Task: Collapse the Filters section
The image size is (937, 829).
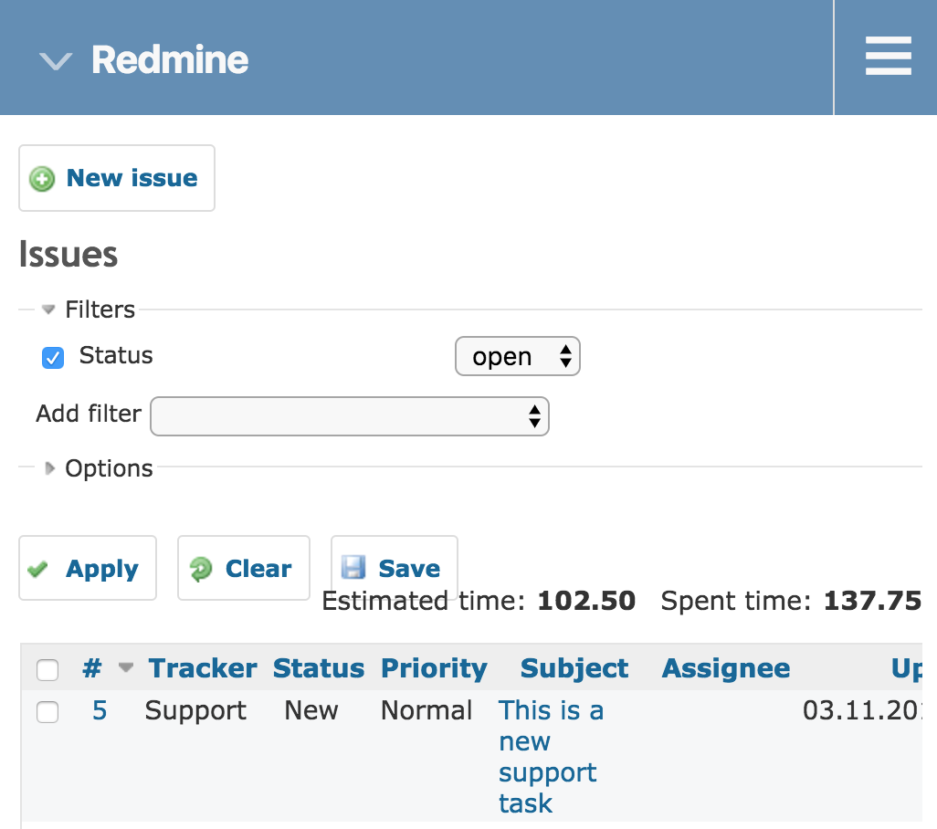Action: 89,310
